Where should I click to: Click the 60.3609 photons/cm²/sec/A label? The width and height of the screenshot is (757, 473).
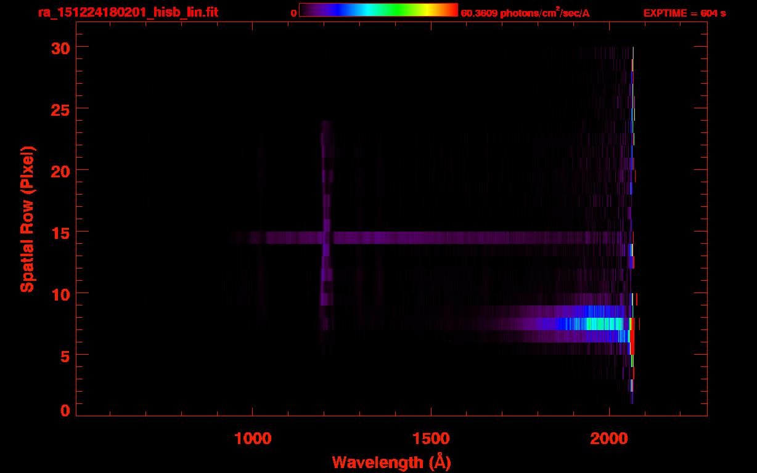[525, 13]
